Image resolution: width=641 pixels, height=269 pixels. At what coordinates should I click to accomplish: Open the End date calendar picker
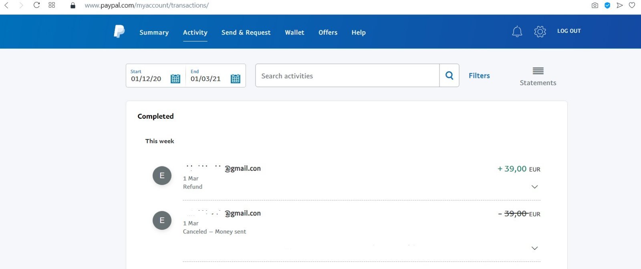236,79
